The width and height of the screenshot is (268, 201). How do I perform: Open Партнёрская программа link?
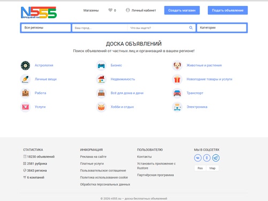pos(155,175)
